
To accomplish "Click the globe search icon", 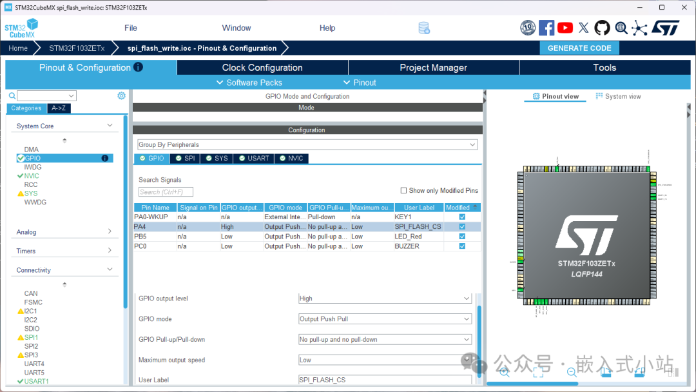I will (x=621, y=28).
